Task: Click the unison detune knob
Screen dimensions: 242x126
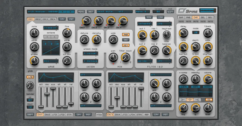Action: [84, 39]
